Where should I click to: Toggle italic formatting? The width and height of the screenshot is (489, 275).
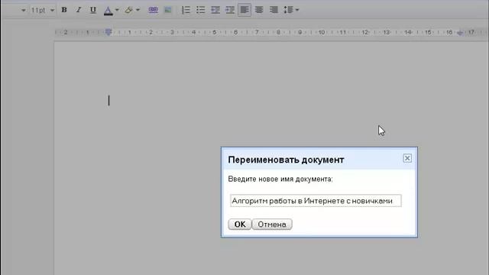[x=79, y=10]
